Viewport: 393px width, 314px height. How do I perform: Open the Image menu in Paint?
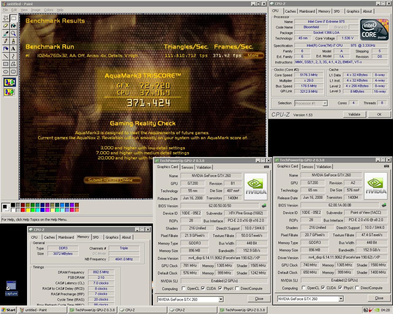[36, 10]
